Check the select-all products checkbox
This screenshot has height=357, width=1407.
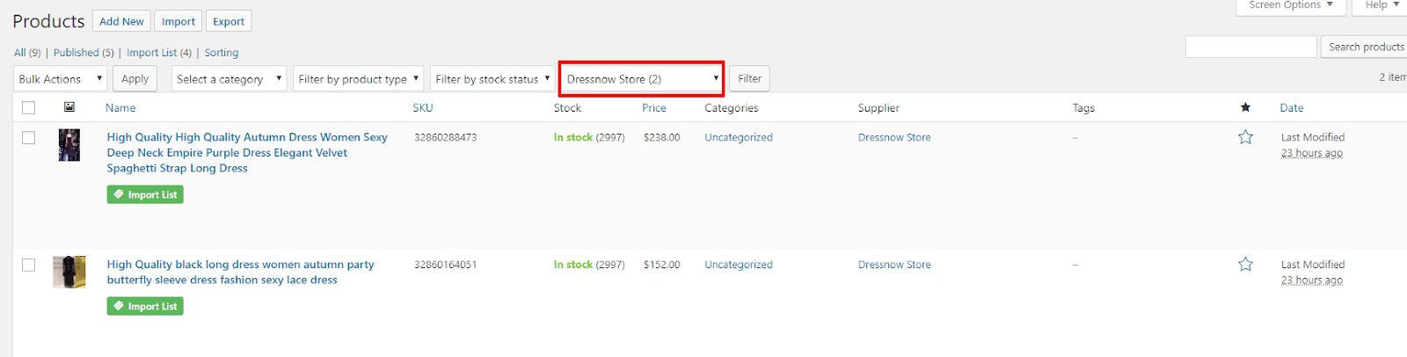click(x=29, y=107)
